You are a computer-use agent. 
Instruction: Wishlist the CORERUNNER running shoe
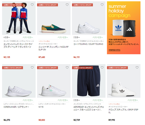(x=32, y=67)
